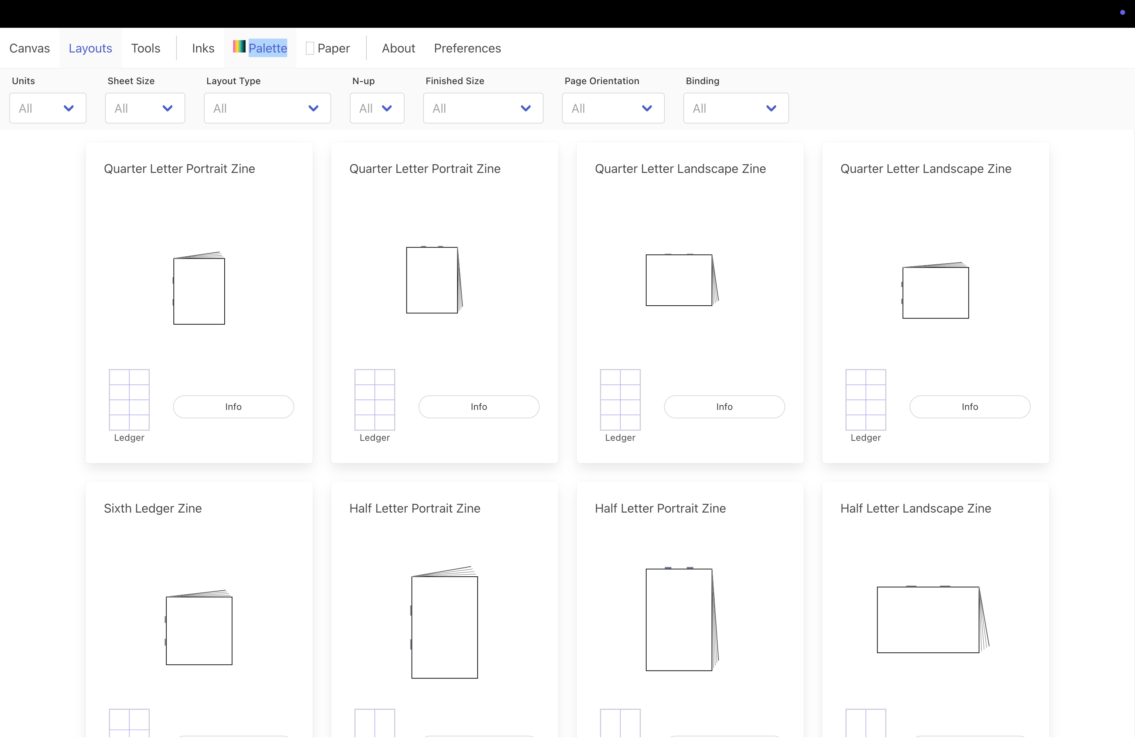The height and width of the screenshot is (738, 1135).
Task: Click Ledger sheet icon in fourth card
Action: (x=866, y=399)
